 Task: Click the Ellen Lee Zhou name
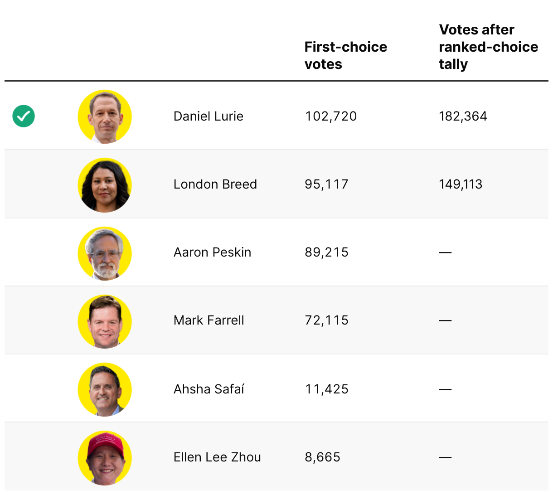point(217,457)
